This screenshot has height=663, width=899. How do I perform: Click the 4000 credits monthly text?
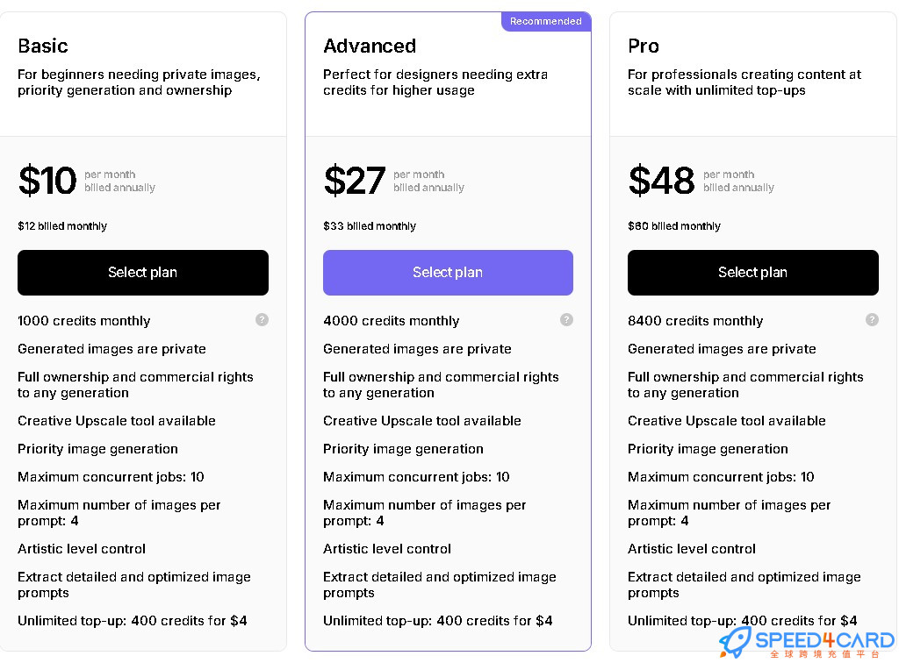click(x=392, y=321)
